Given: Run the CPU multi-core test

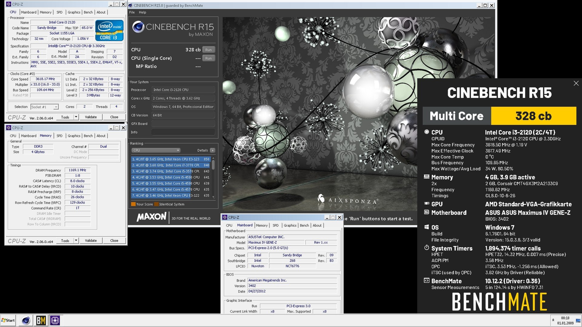Looking at the screenshot, I should [x=208, y=50].
